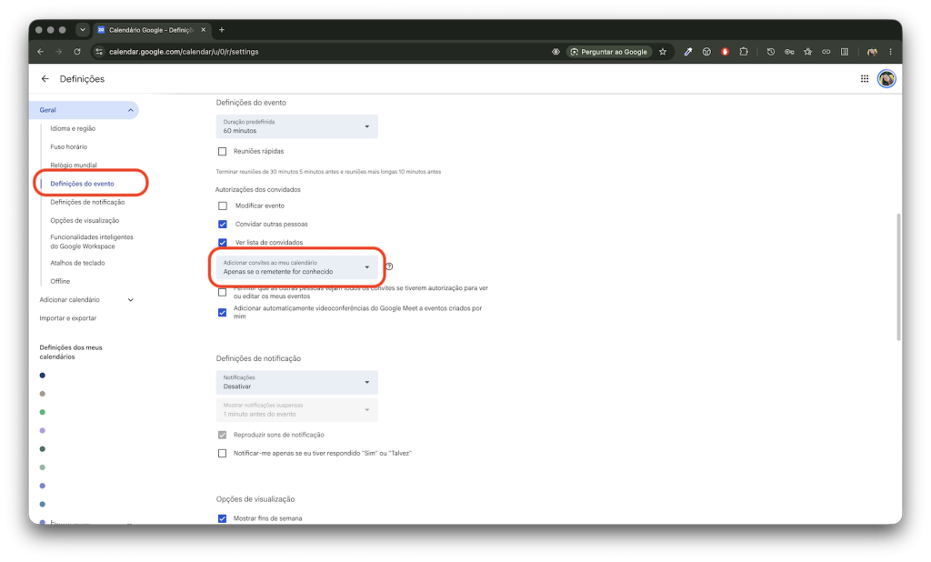Click the red hand blocker extension icon

725,52
